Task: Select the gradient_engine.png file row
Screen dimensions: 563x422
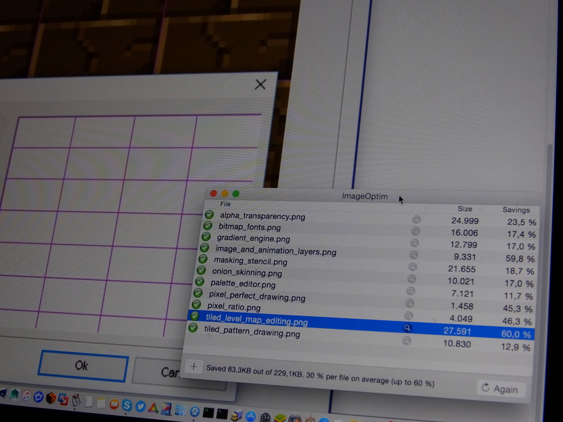Action: (x=253, y=239)
